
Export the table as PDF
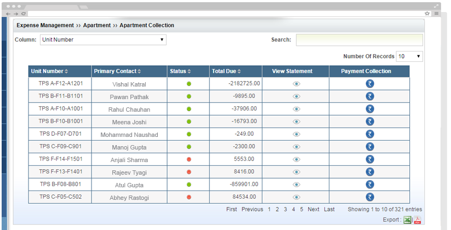[x=417, y=220]
